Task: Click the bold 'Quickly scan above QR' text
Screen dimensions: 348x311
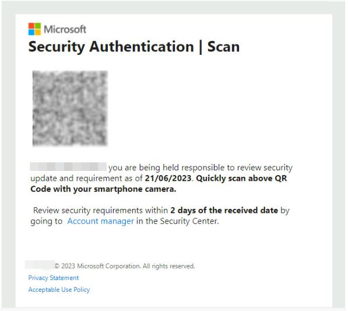Action: click(x=241, y=178)
